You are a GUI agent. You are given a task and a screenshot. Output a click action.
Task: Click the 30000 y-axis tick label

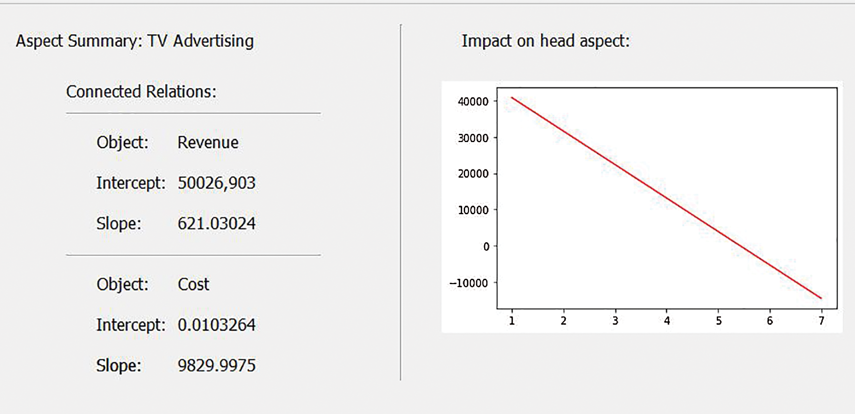(x=473, y=138)
